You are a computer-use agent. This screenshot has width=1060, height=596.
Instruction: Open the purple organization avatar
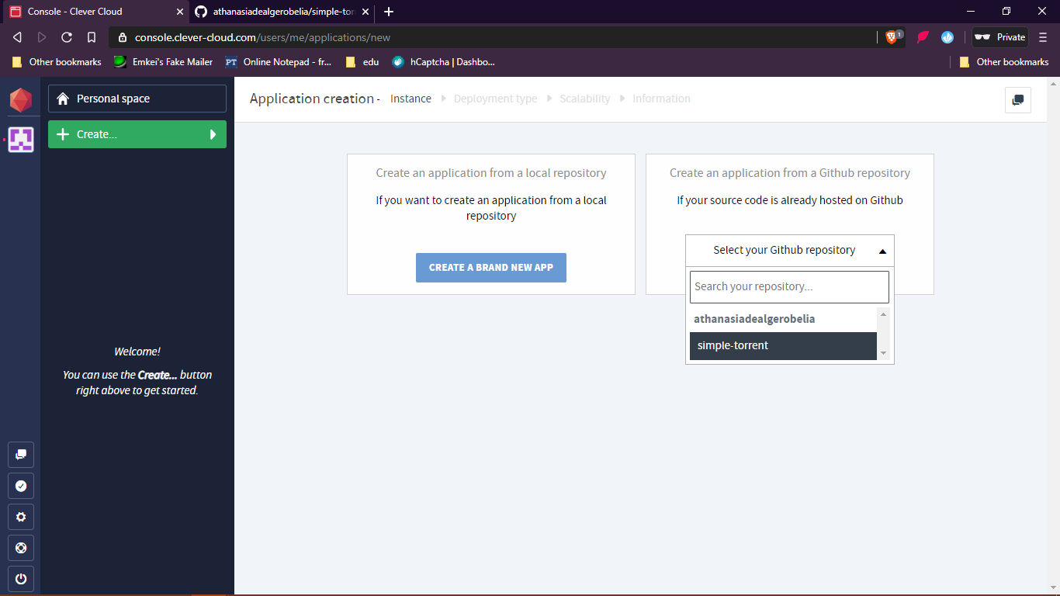pyautogui.click(x=21, y=140)
